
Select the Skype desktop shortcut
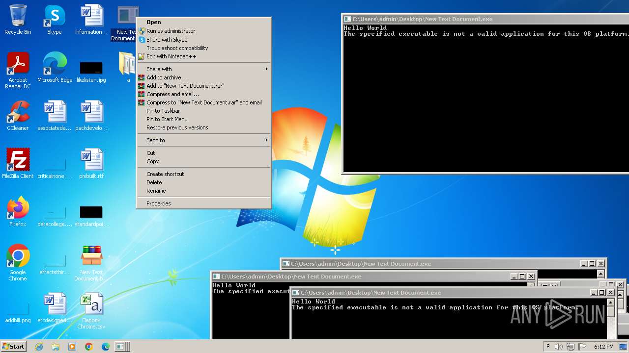tap(54, 20)
